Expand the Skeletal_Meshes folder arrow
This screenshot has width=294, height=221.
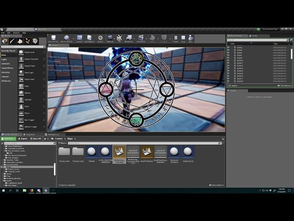coord(3,178)
